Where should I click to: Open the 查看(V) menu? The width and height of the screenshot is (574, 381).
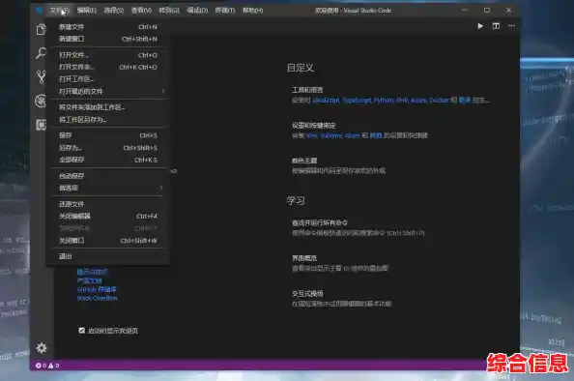(x=141, y=11)
